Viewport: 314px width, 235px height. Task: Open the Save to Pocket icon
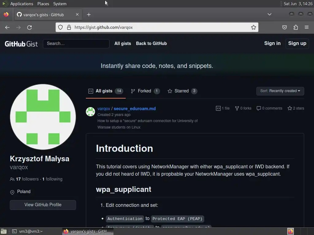pyautogui.click(x=284, y=27)
